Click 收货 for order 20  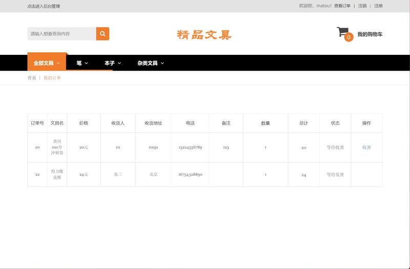366,148
